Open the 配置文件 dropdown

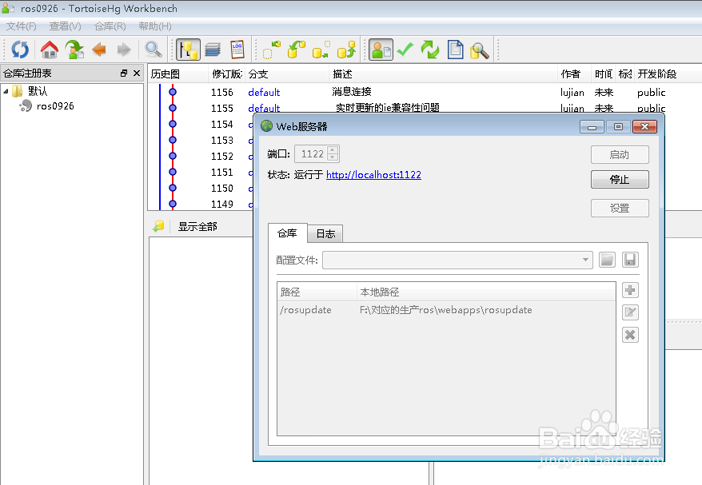(457, 260)
